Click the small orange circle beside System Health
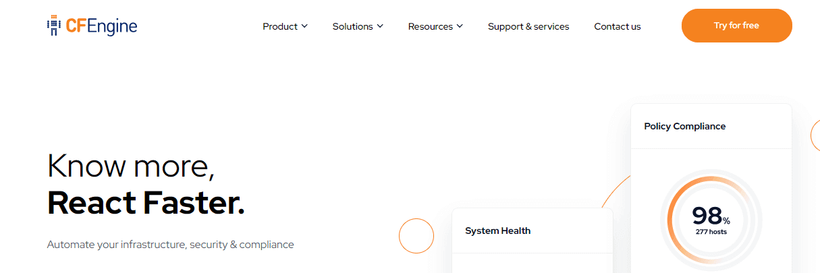 coord(416,236)
